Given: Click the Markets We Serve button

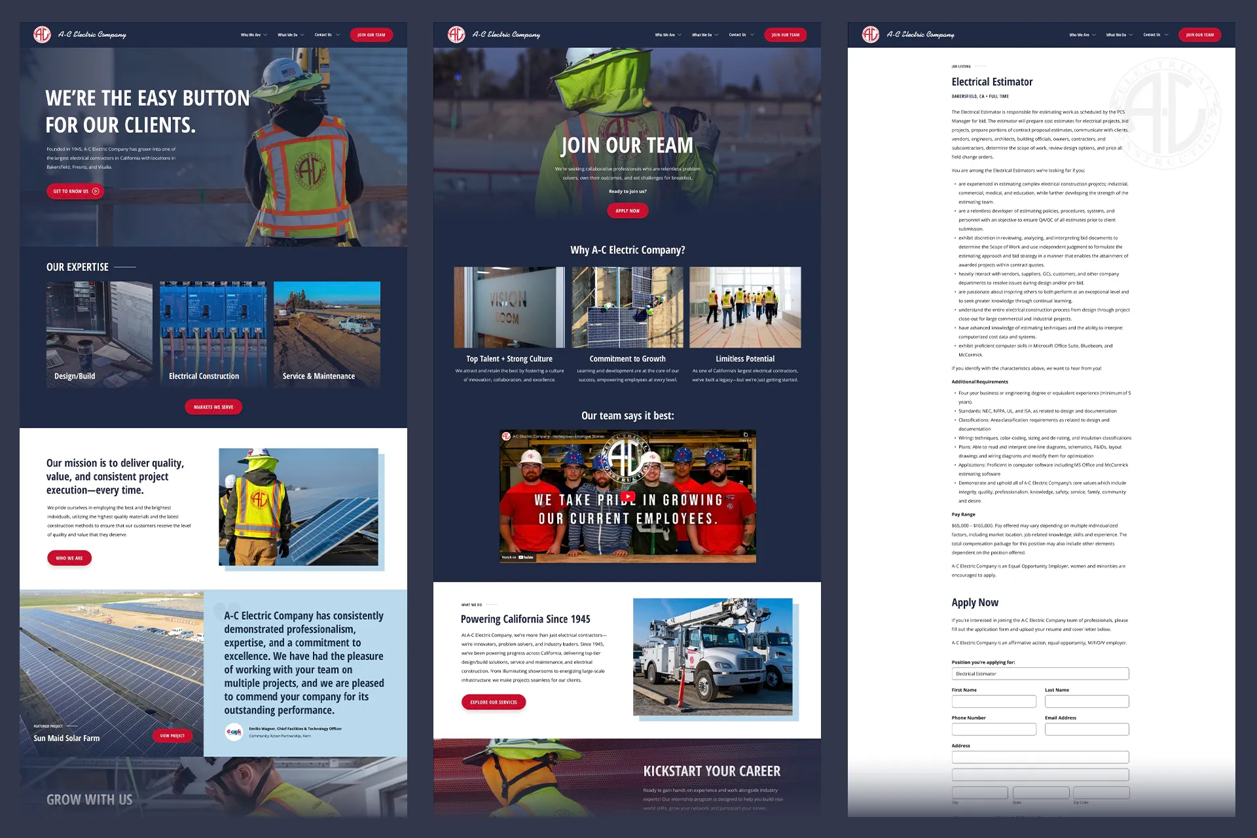Looking at the screenshot, I should point(213,407).
